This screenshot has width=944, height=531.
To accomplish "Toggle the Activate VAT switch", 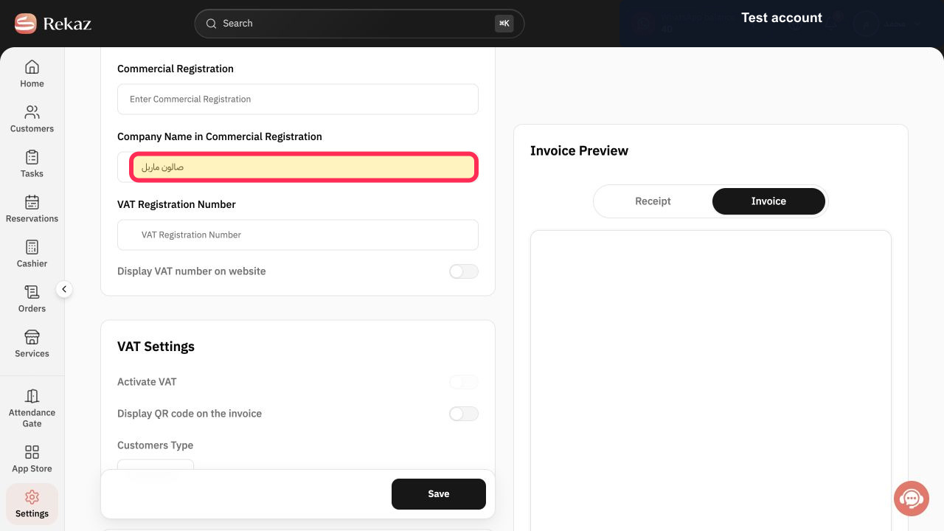I will [464, 382].
